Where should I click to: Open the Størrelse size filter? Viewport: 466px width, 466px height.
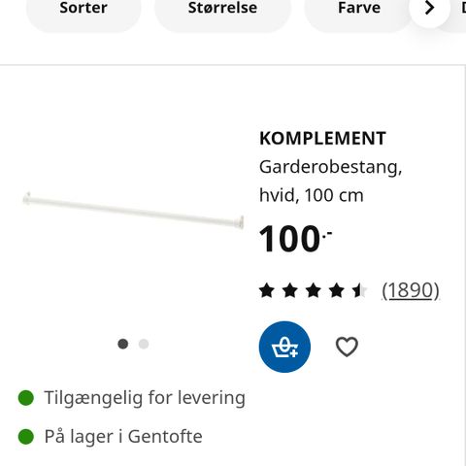[222, 10]
